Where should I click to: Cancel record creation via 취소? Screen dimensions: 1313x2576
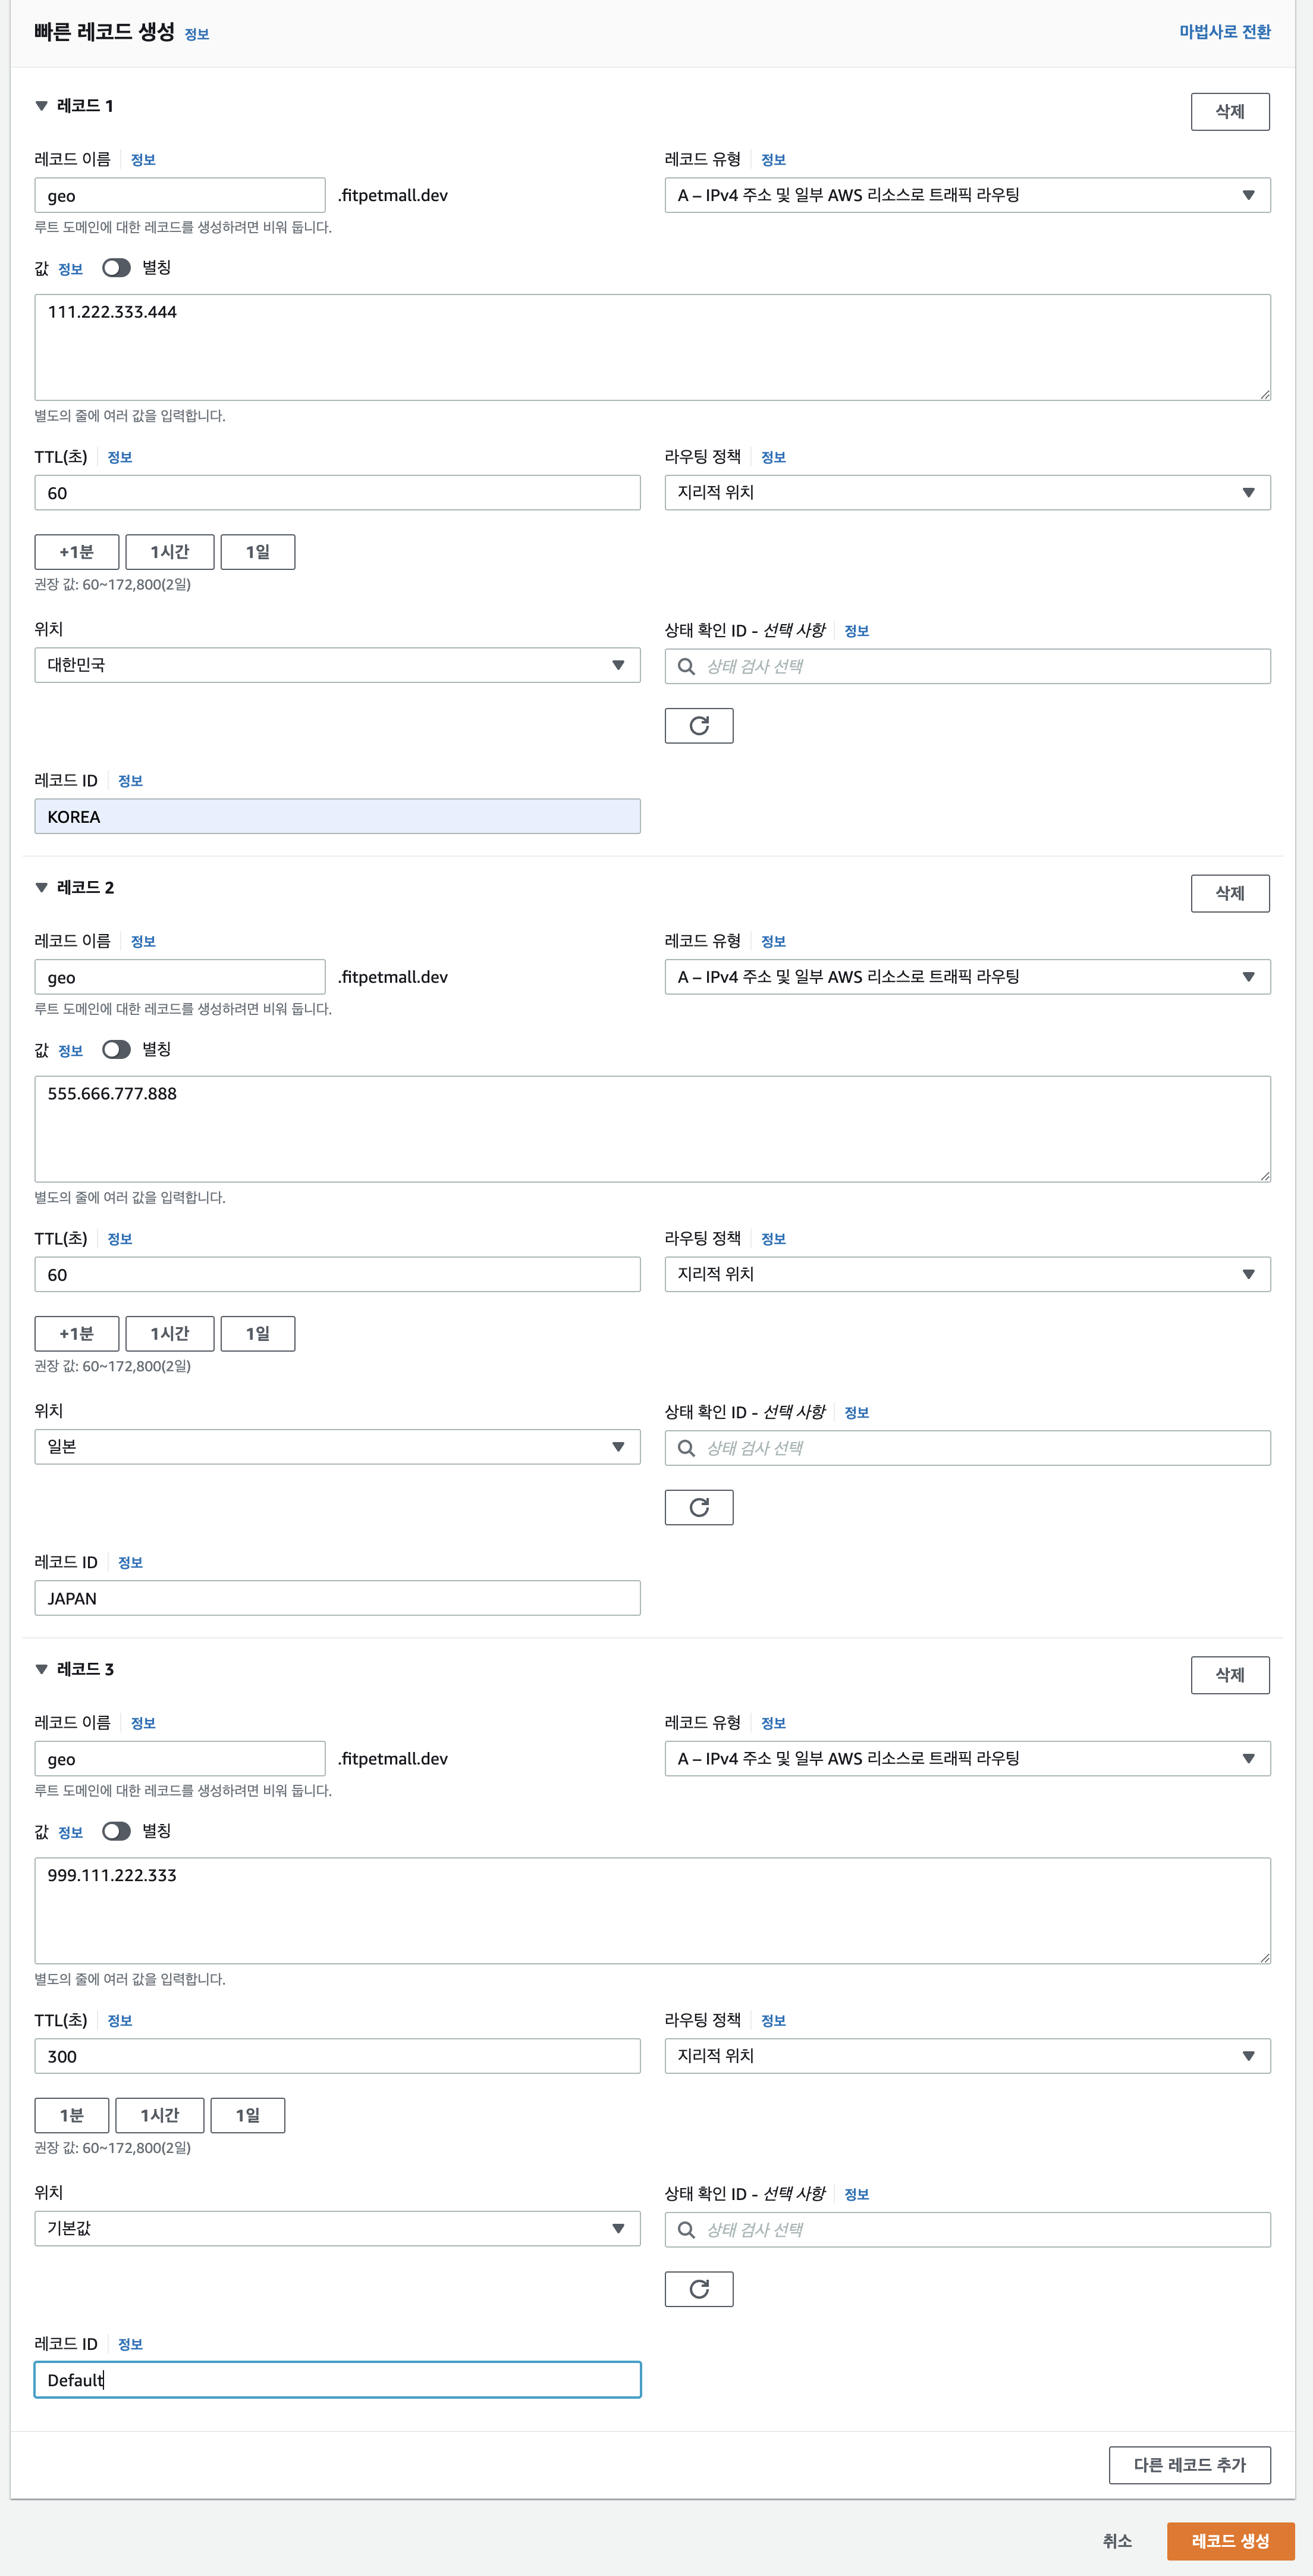click(1118, 2540)
